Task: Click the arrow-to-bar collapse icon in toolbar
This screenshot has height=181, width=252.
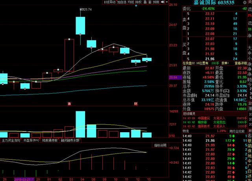Action: point(163,2)
